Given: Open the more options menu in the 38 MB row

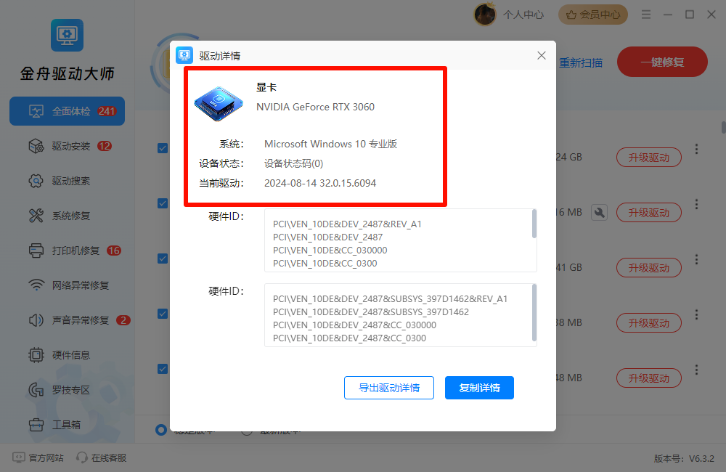Looking at the screenshot, I should (x=696, y=315).
